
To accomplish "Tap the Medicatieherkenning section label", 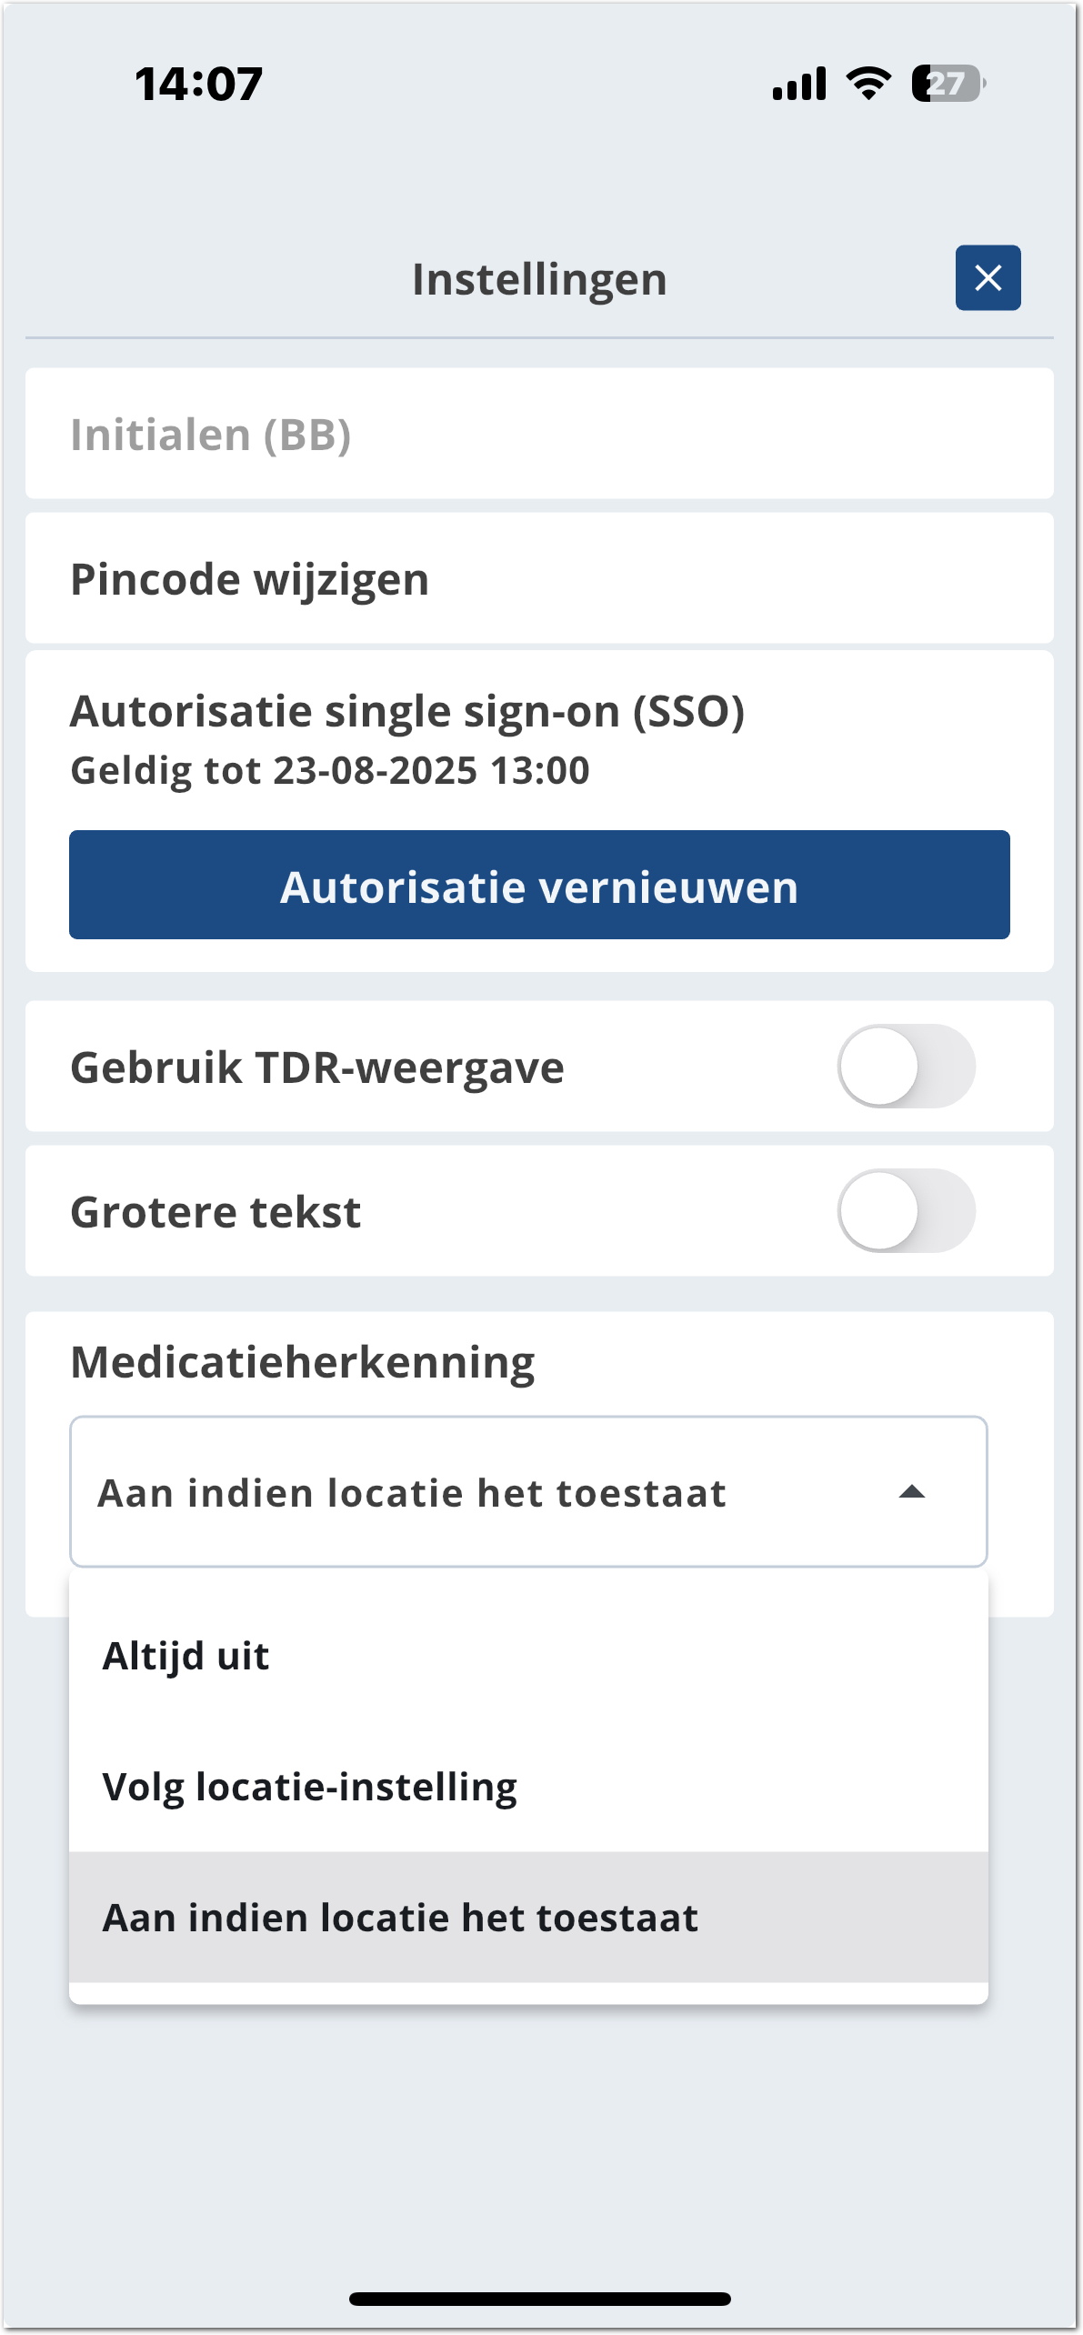I will pos(303,1362).
